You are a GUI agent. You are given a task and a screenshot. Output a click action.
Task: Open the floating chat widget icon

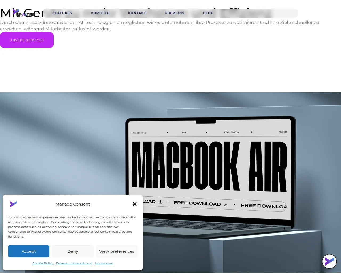click(330, 261)
